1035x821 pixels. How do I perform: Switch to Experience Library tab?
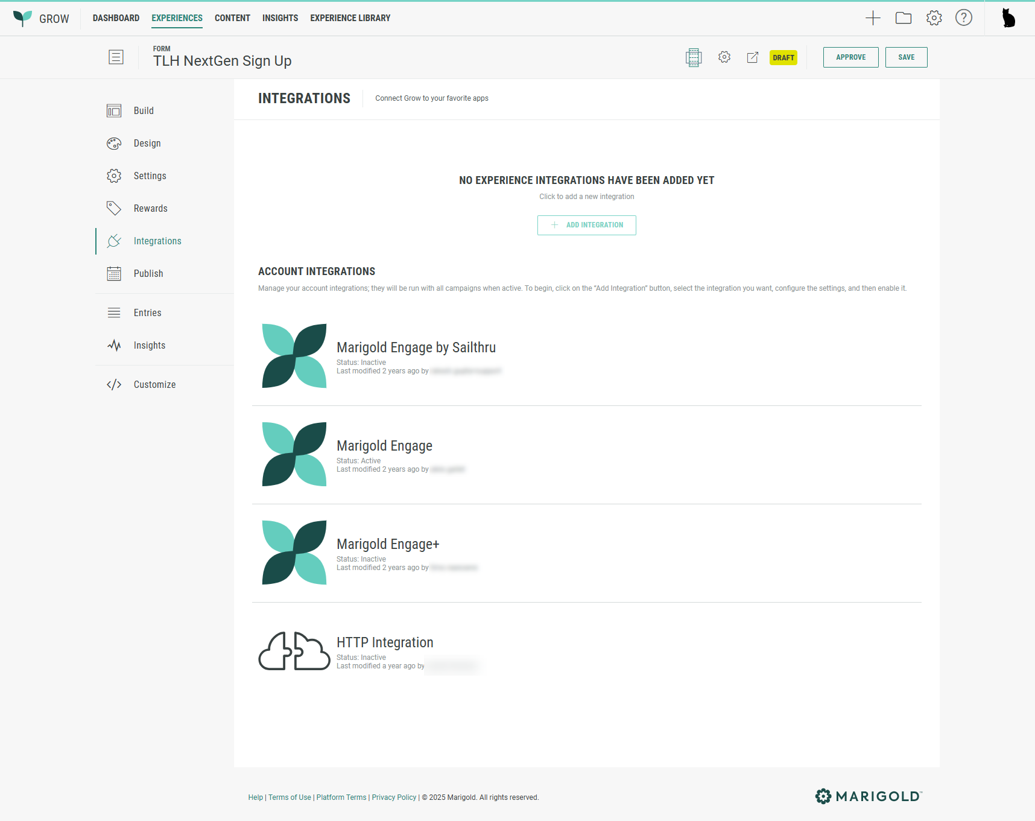pyautogui.click(x=350, y=18)
